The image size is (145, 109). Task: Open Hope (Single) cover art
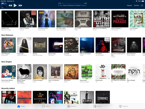(x=134, y=72)
